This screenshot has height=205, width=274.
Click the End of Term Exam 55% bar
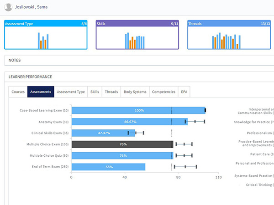coord(108,167)
